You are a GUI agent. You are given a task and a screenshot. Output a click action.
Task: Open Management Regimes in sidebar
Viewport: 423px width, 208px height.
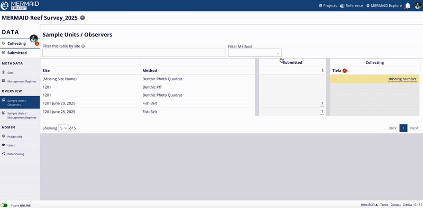(20, 81)
